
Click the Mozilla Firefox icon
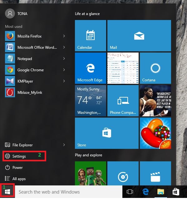point(10,36)
